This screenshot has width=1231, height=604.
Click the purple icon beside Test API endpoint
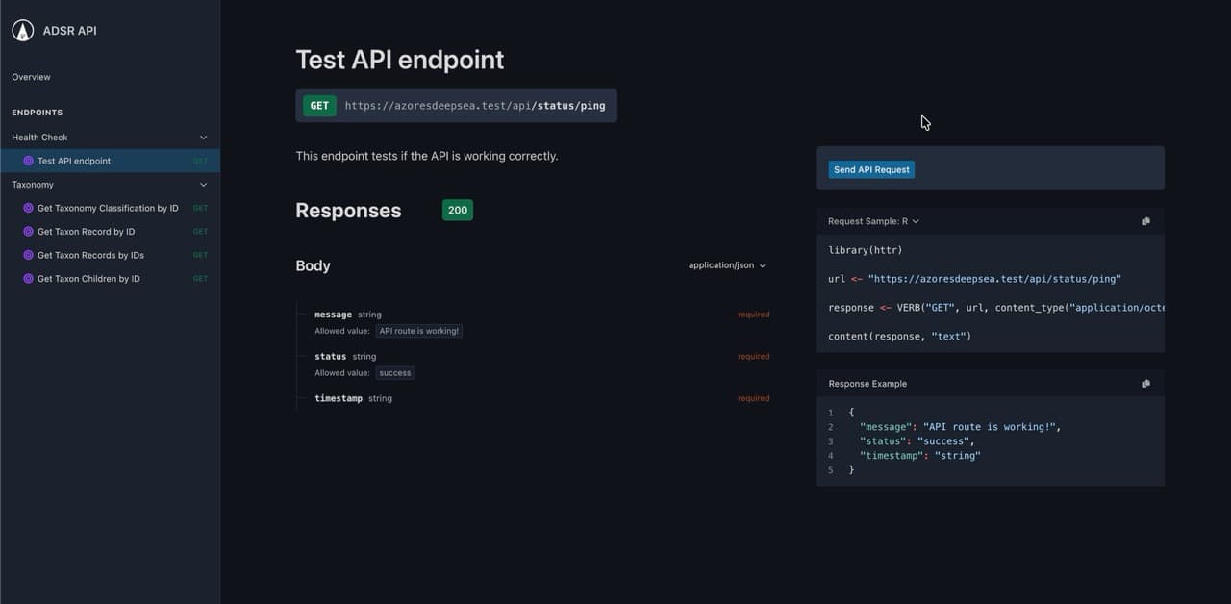28,161
